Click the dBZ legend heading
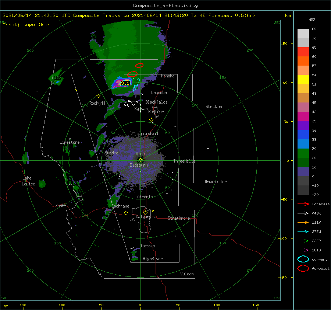The height and width of the screenshot is (310, 331). click(x=312, y=20)
